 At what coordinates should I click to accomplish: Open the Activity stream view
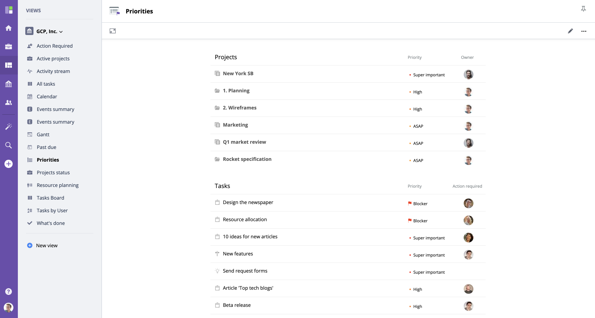point(53,71)
